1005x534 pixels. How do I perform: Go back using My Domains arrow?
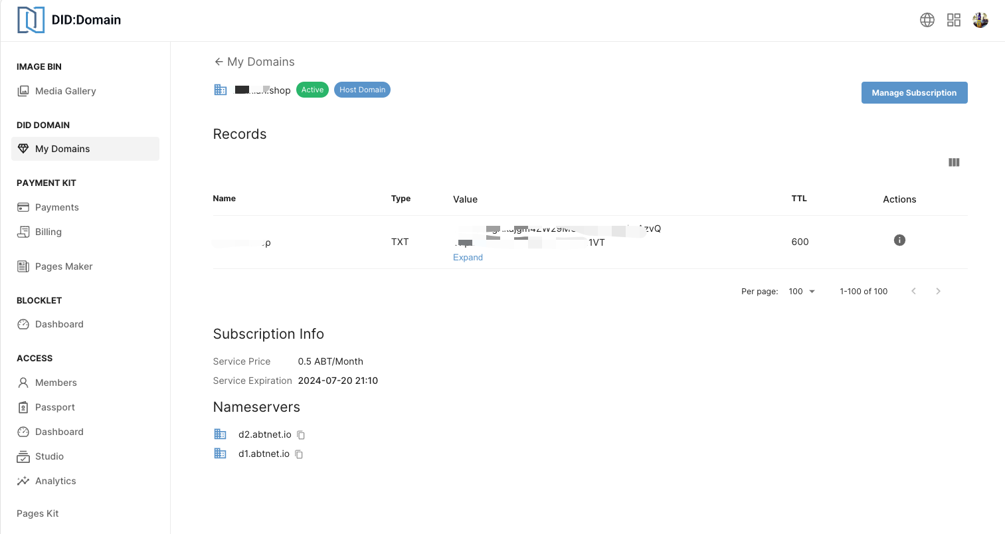219,62
